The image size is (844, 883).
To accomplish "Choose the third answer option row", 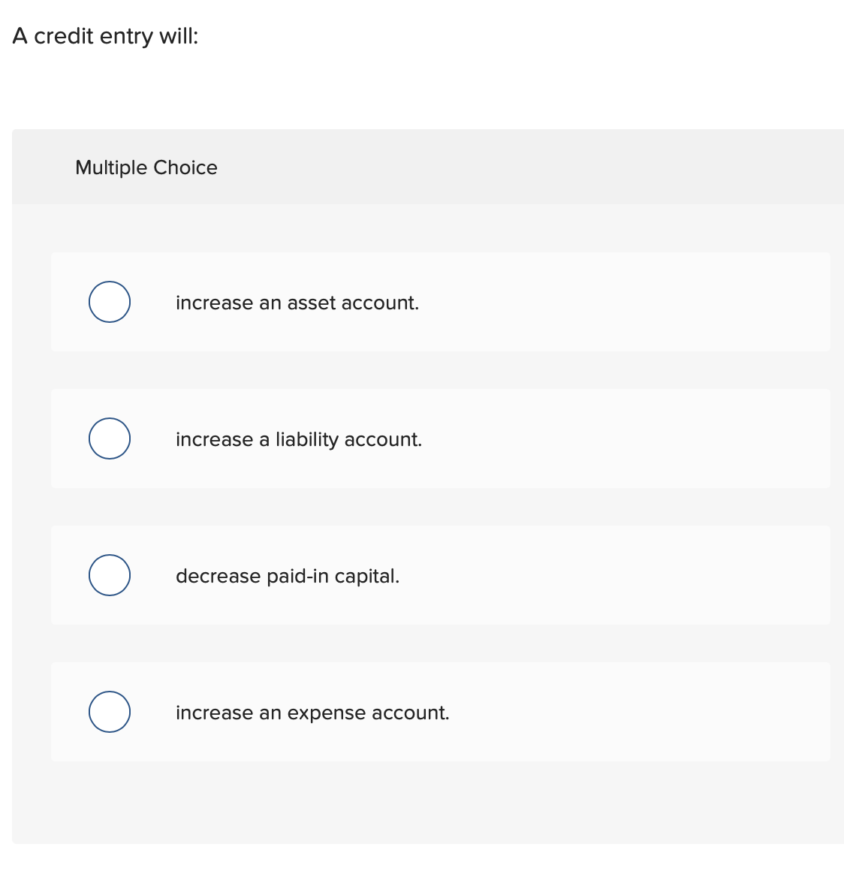I will tap(443, 575).
